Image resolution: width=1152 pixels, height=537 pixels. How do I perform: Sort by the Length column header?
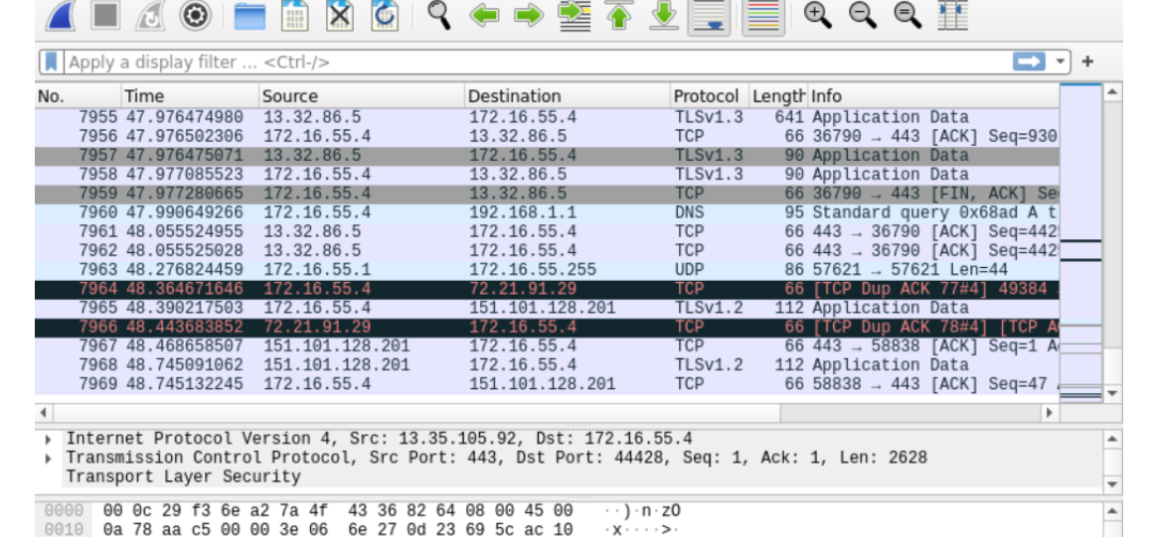point(778,96)
